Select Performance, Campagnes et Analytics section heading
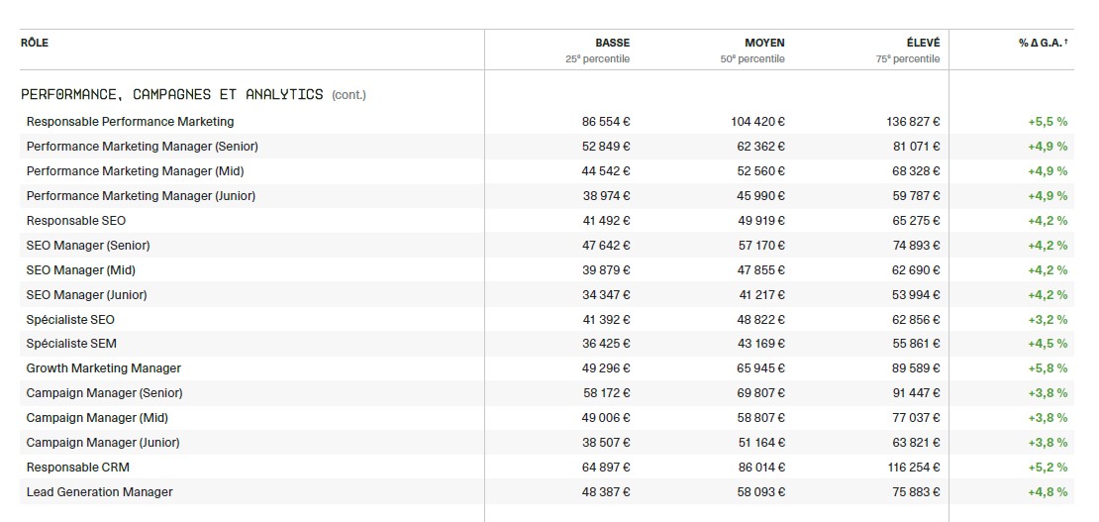This screenshot has width=1099, height=522. (x=172, y=94)
